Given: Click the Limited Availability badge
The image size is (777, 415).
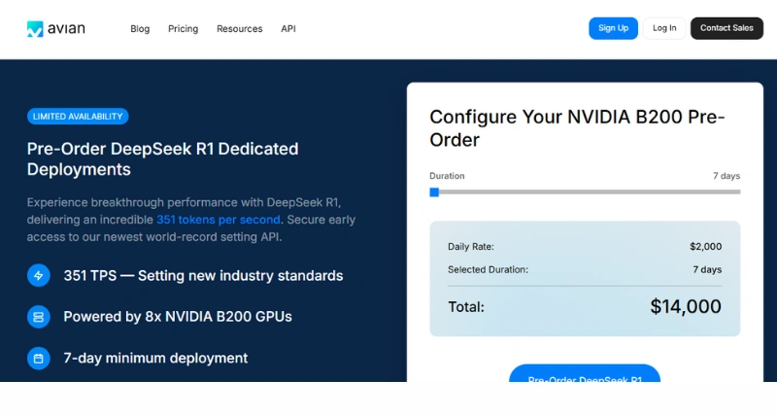Looking at the screenshot, I should pyautogui.click(x=78, y=117).
